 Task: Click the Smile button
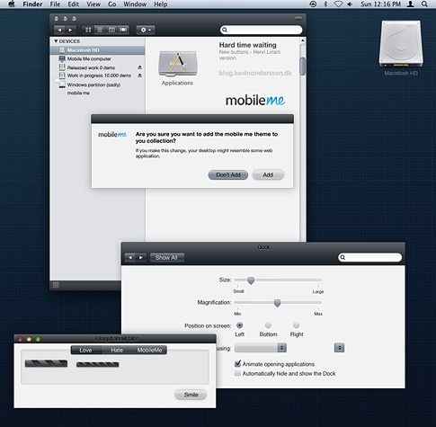click(x=191, y=395)
